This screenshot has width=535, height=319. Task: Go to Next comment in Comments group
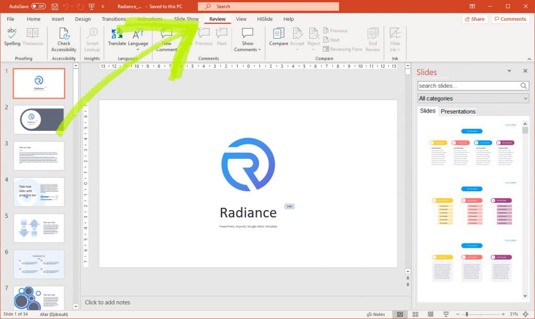[x=222, y=37]
